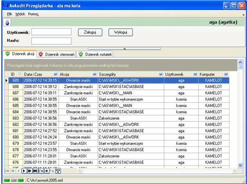Sort by Komputer column header
Screen dimensions: 247x184
pos(214,74)
